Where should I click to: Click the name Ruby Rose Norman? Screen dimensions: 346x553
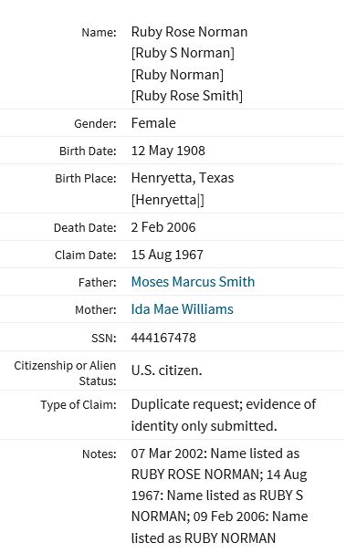point(189,32)
